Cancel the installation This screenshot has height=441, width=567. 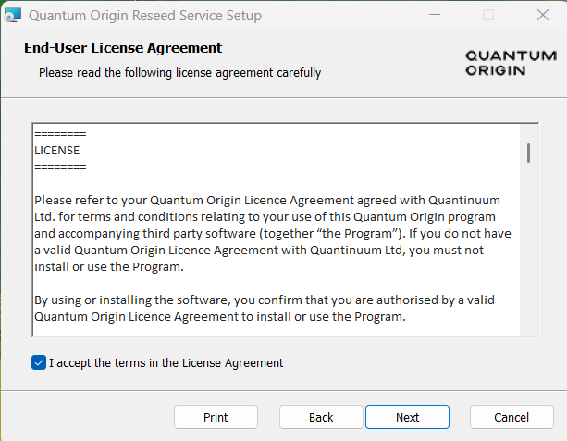pos(512,417)
